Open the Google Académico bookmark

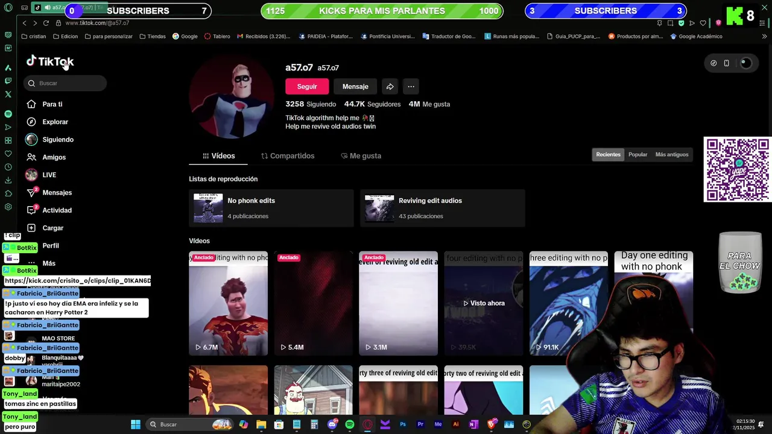[695, 36]
